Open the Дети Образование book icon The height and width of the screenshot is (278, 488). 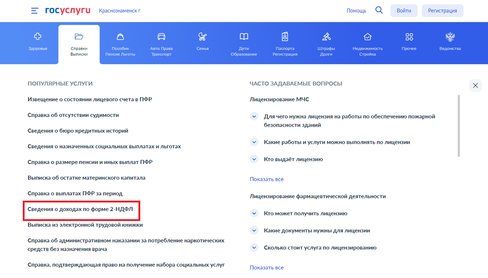[x=244, y=36]
